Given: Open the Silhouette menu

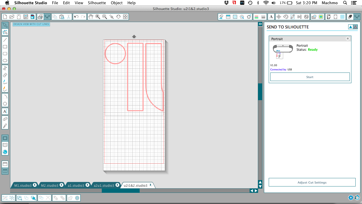Looking at the screenshot, I should click(97, 3).
